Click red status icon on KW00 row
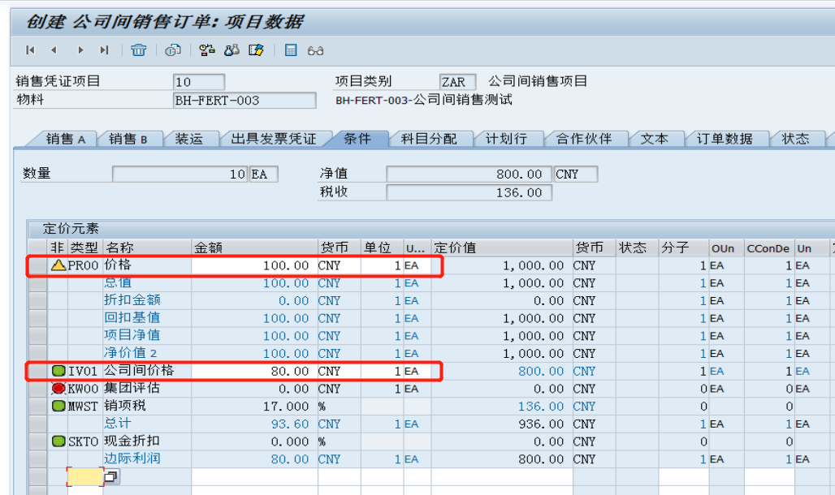 58,389
